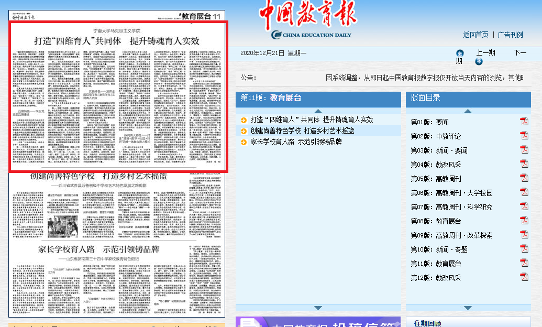Open the PDF for 第07版 高教周刊·科学研究
Screen dimensions: 542x327
[524, 206]
